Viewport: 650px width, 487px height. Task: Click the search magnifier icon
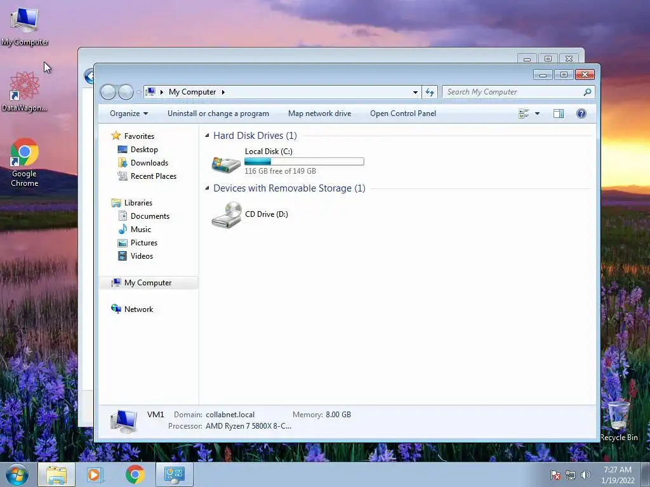pos(587,92)
